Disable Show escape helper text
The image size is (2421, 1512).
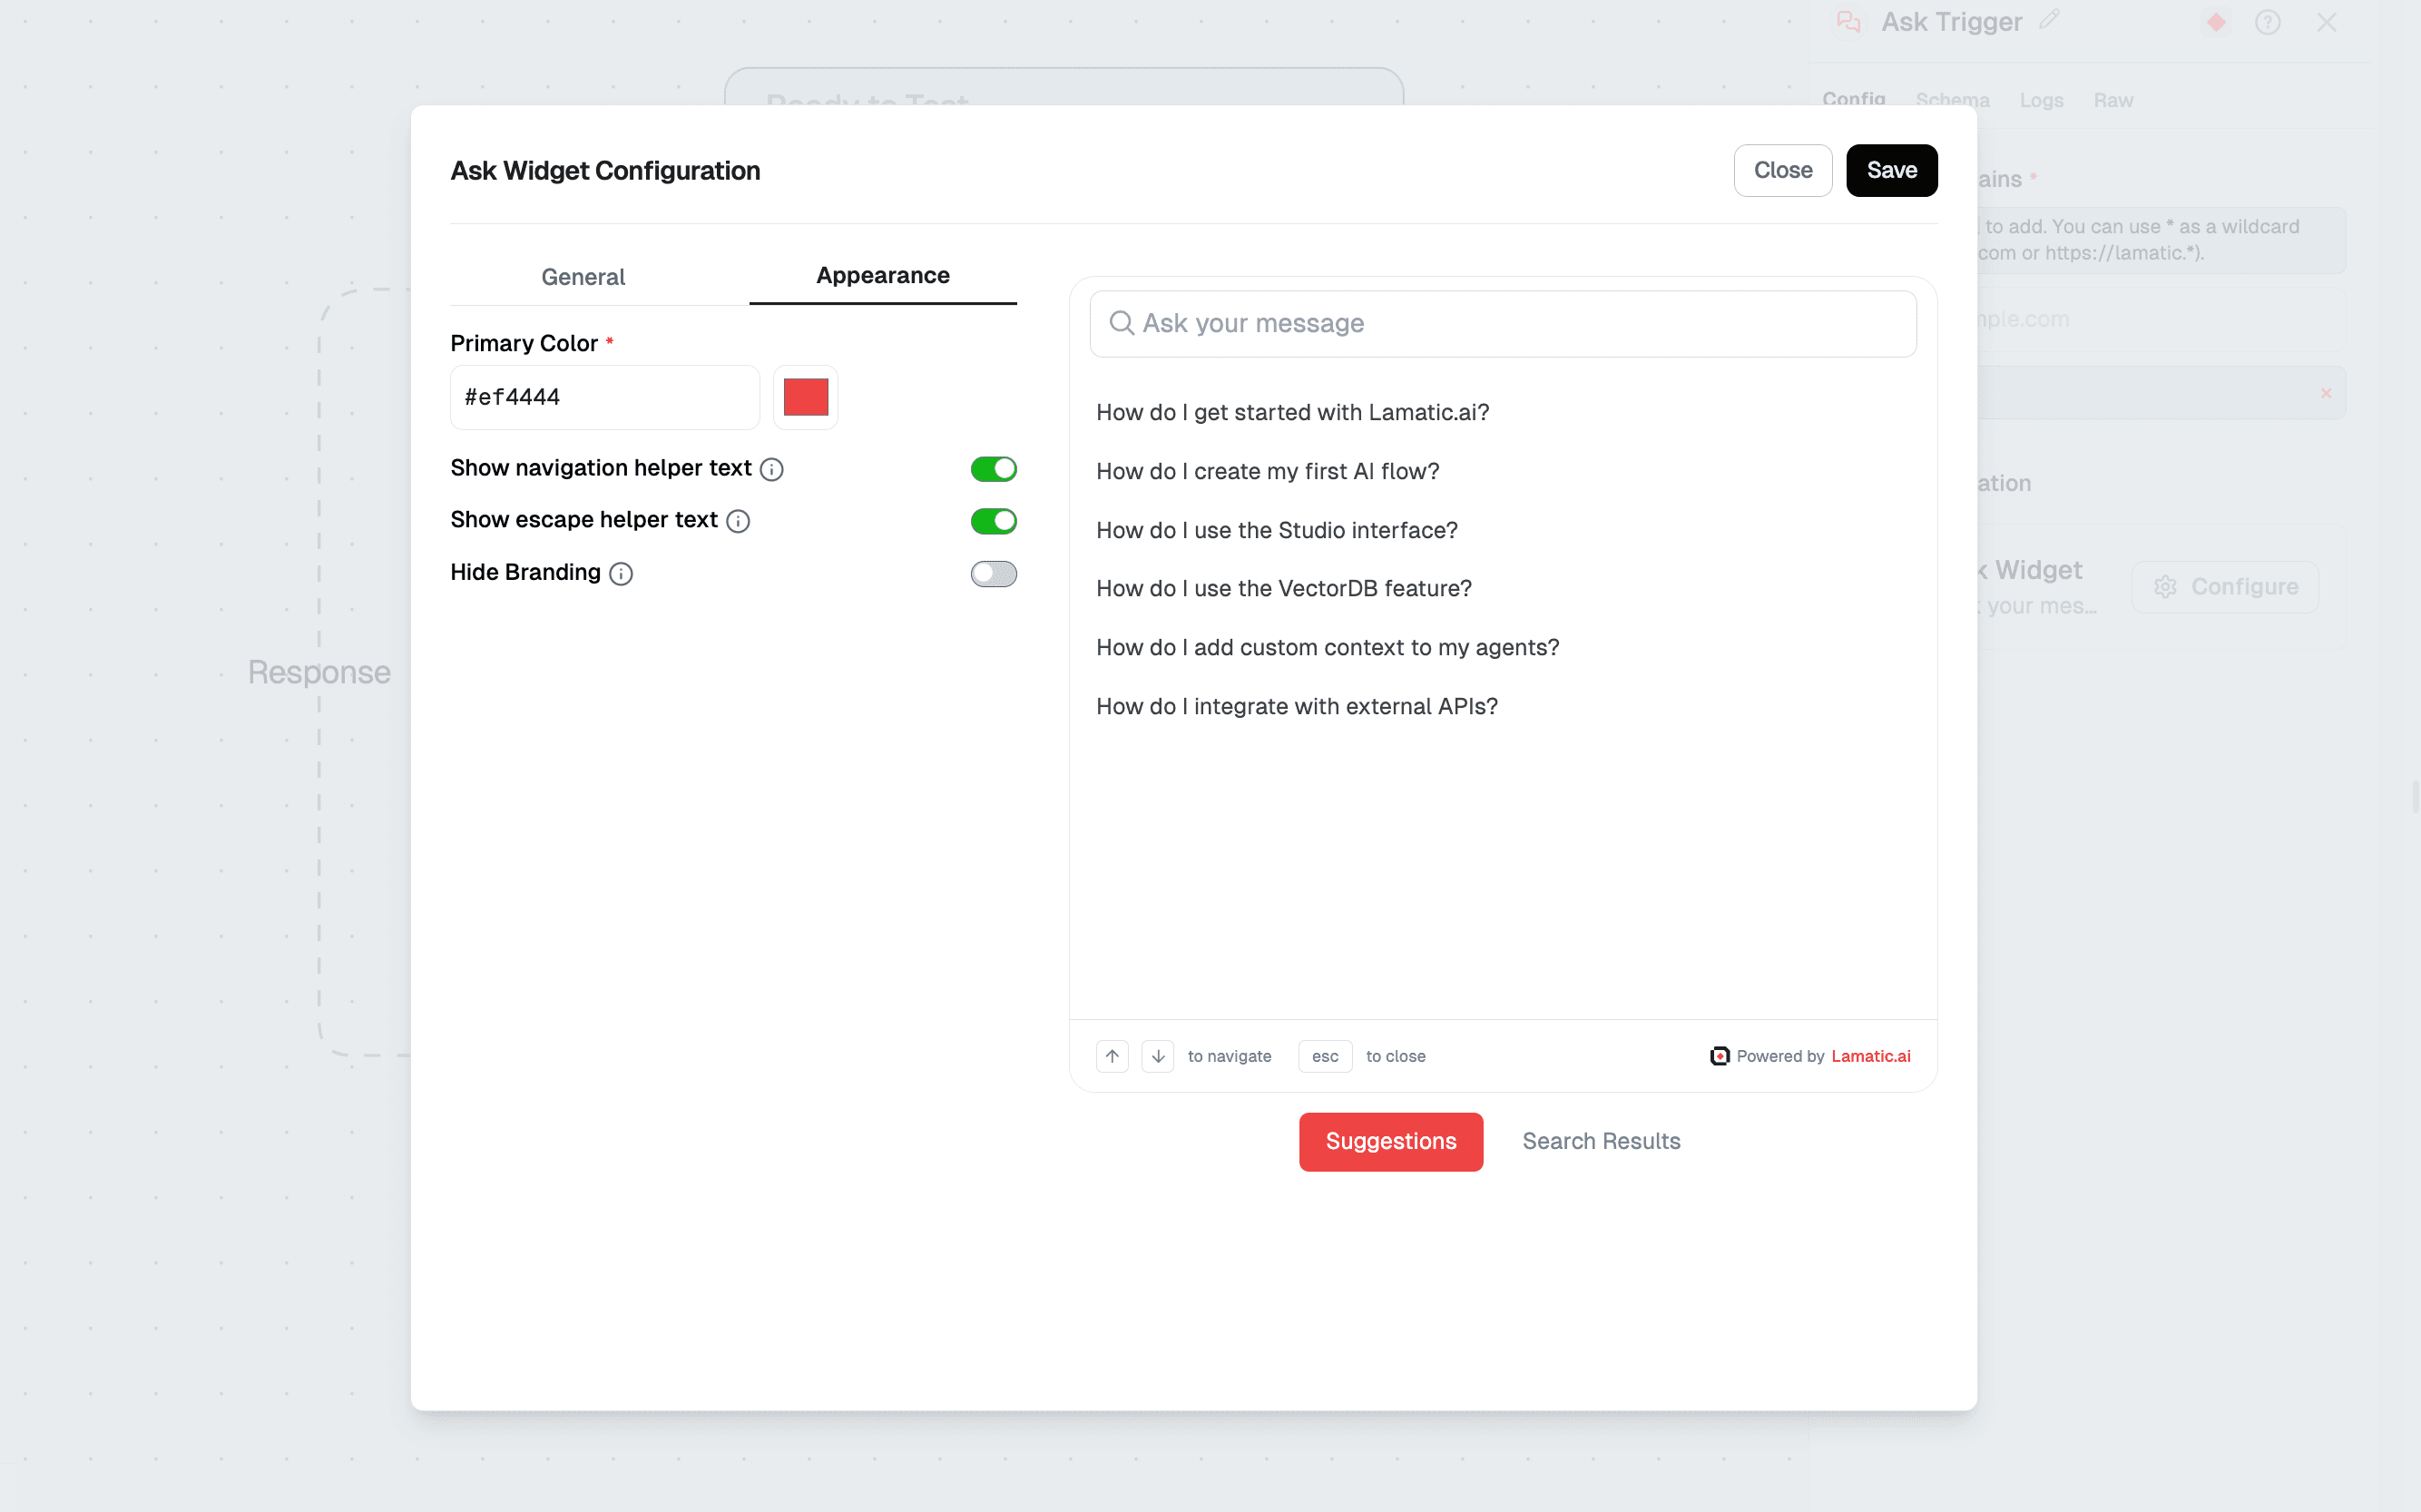[x=994, y=521]
